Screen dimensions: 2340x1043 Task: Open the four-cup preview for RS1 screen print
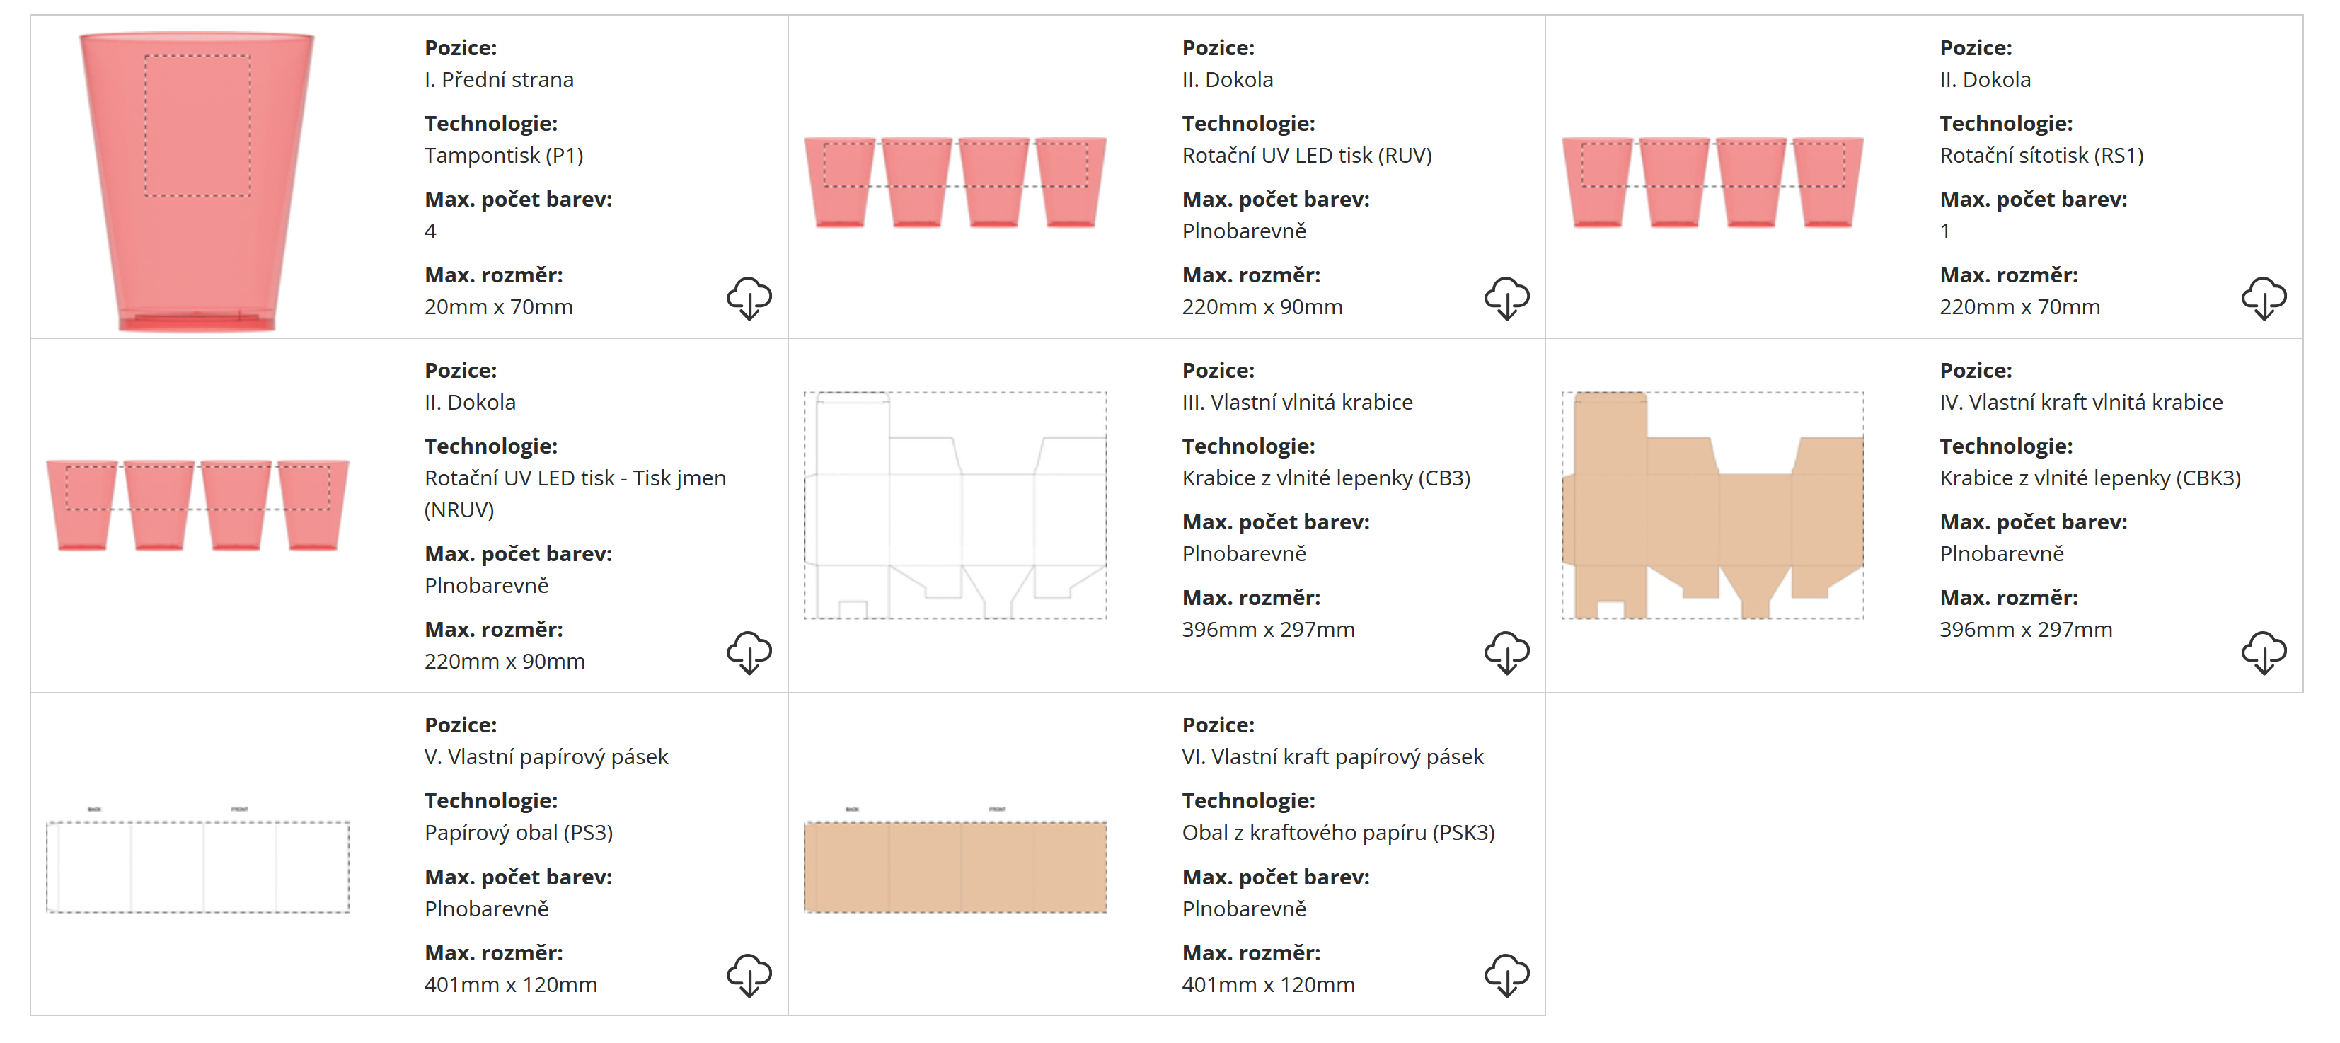tap(1712, 182)
